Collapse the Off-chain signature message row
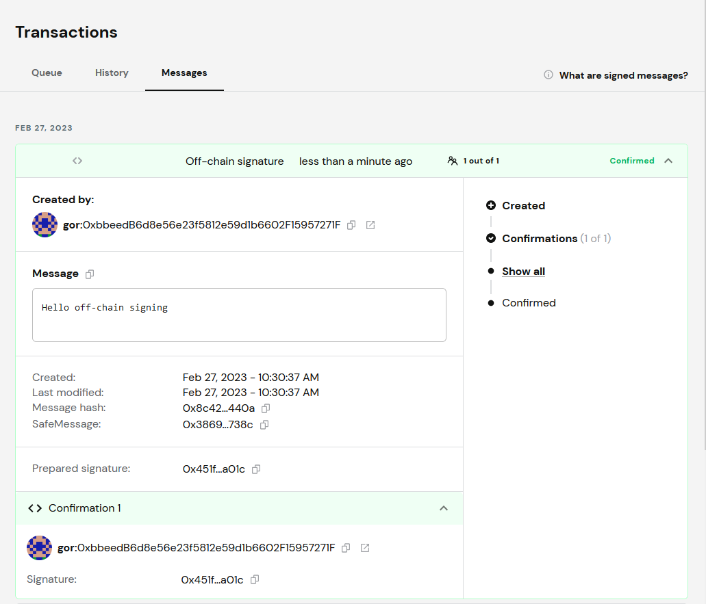The height and width of the screenshot is (604, 706). point(668,161)
